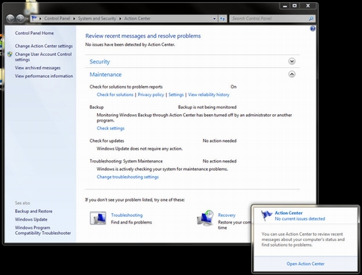
Task: Click the Forward navigation arrow button
Action: click(20, 18)
